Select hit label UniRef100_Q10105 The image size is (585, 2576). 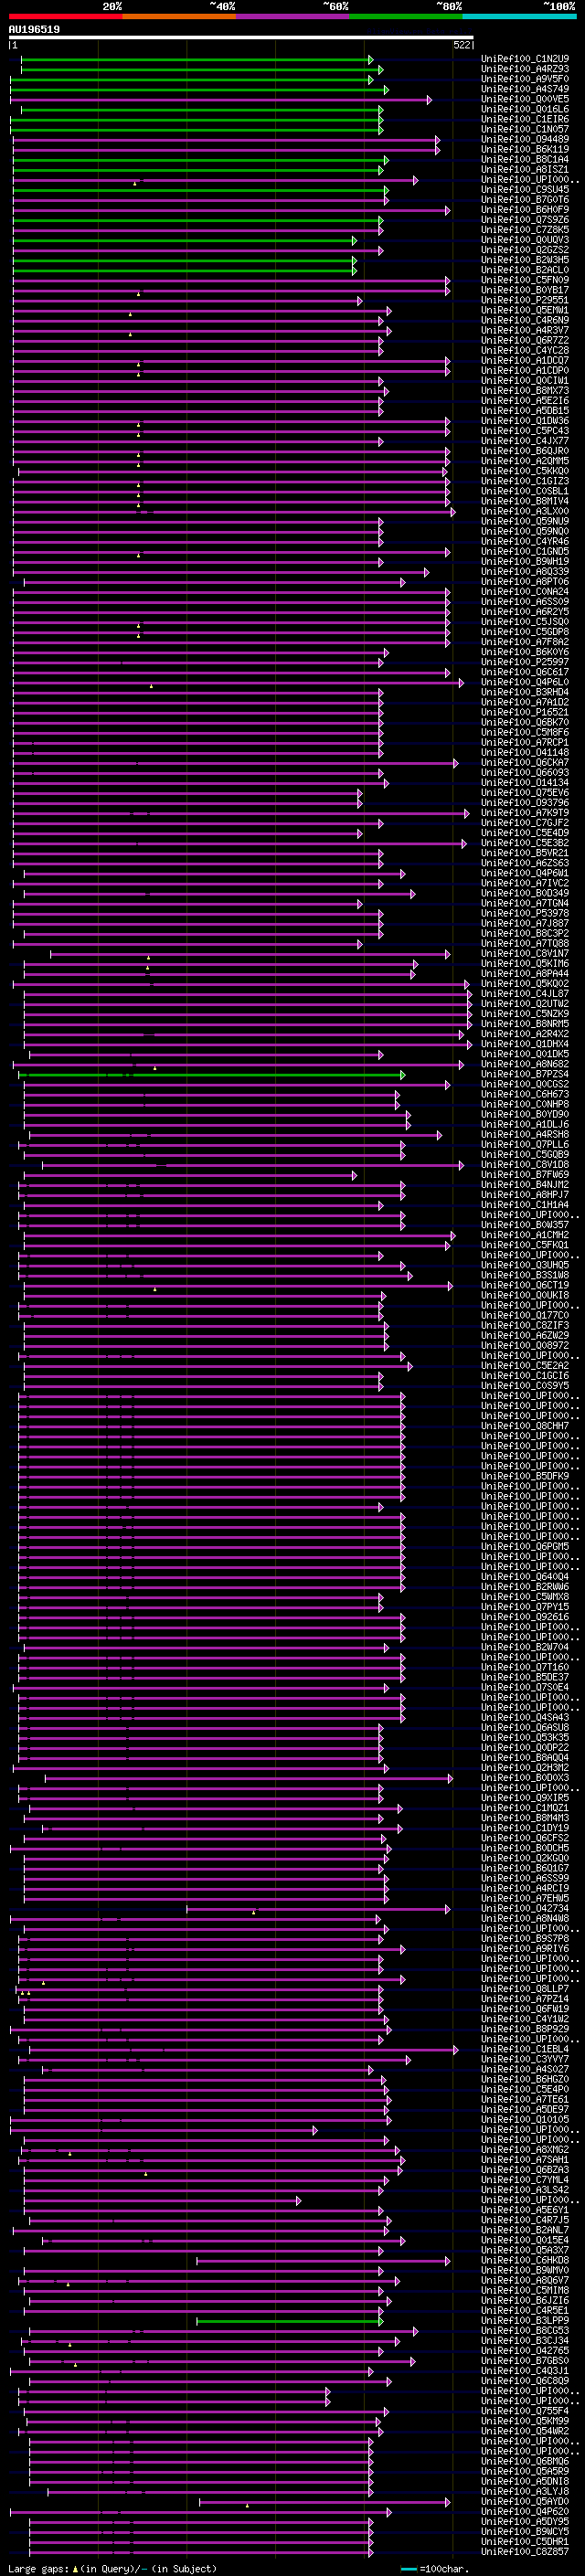(525, 2120)
